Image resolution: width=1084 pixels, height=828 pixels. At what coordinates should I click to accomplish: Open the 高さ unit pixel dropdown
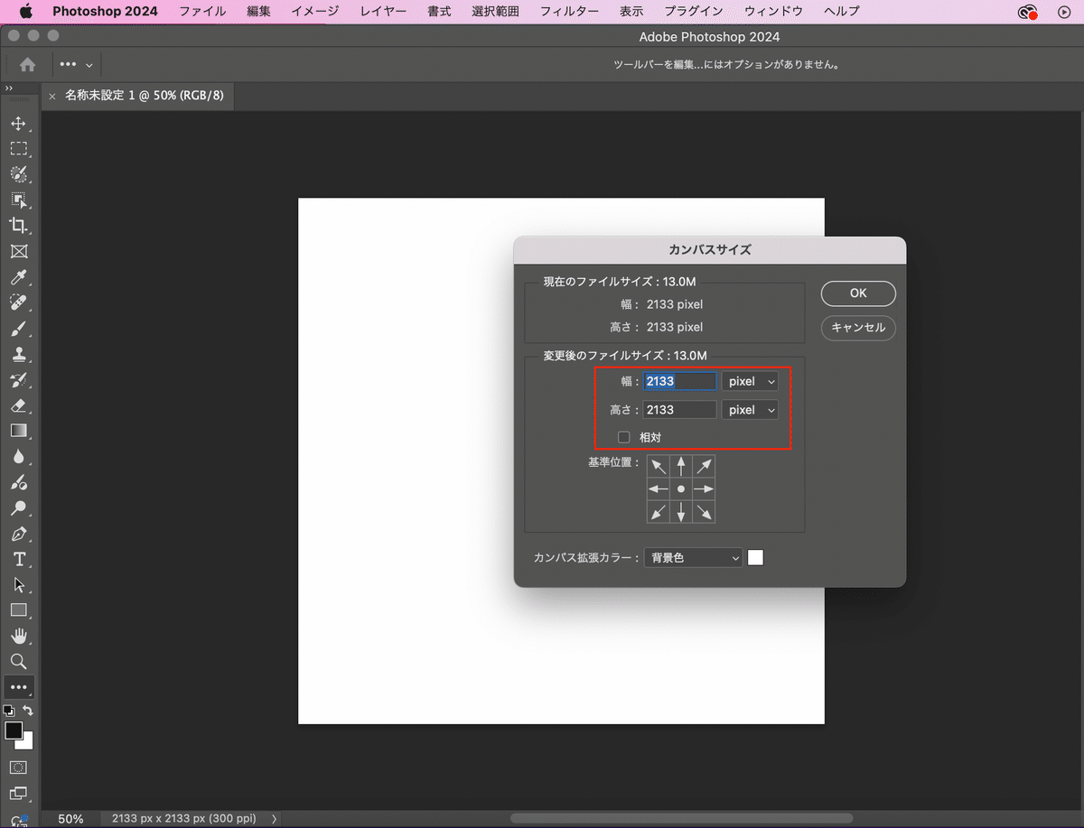pyautogui.click(x=750, y=410)
